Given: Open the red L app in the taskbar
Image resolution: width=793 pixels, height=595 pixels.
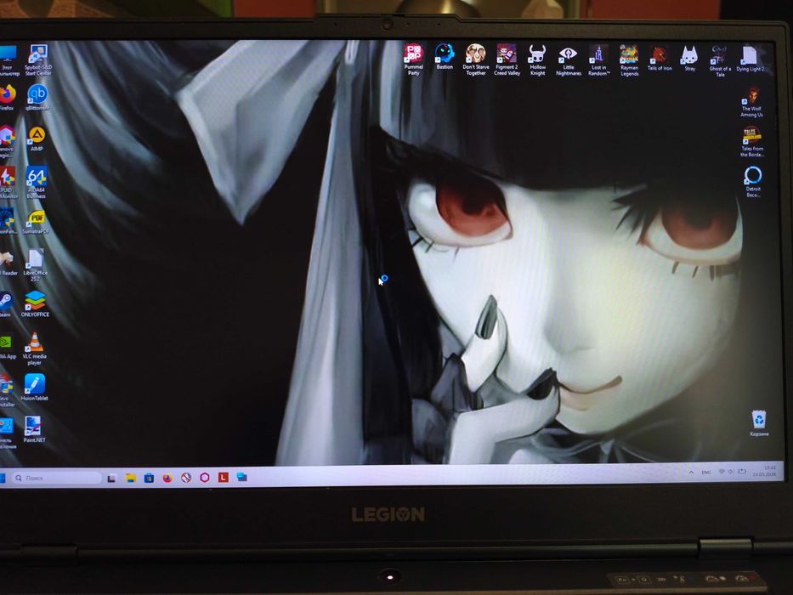Looking at the screenshot, I should (x=223, y=477).
